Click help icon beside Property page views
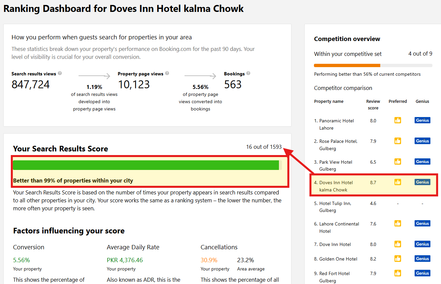The height and width of the screenshot is (284, 441). (167, 73)
